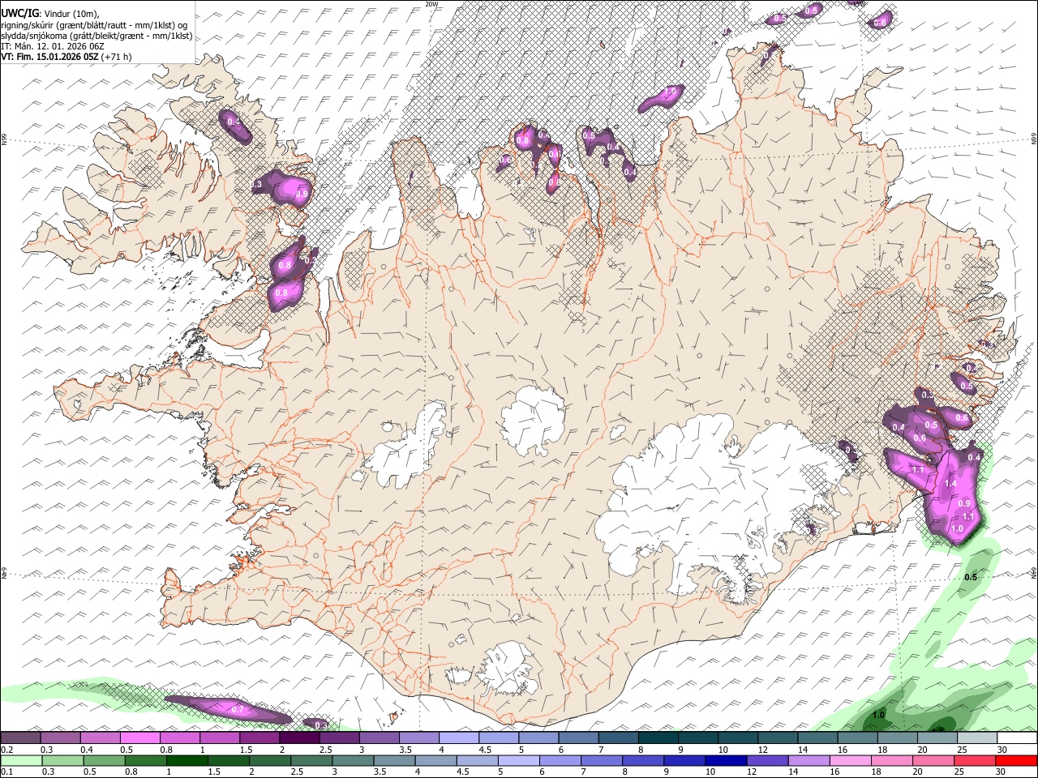
Task: Click the initial time 'IT: Mán. 12. 01. 2026 06Z'
Action: pos(53,46)
